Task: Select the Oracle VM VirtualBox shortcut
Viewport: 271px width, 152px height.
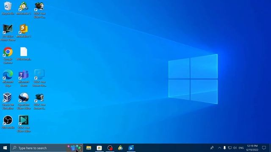Action: point(8,101)
